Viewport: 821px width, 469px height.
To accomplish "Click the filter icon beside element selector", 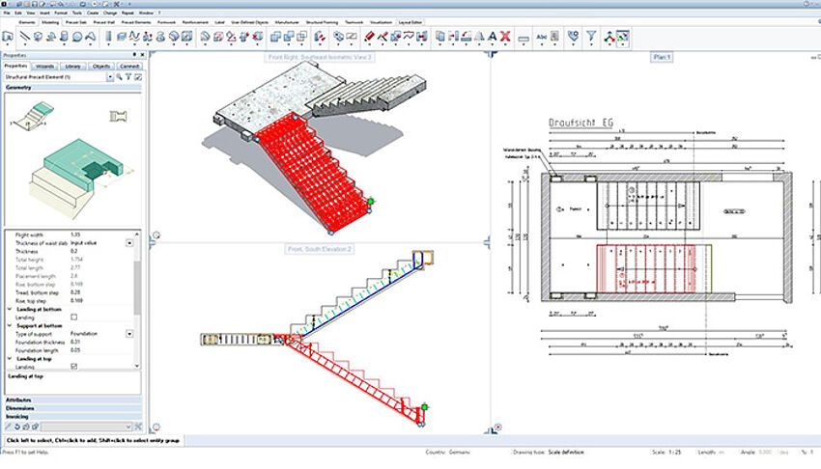I will [x=128, y=75].
